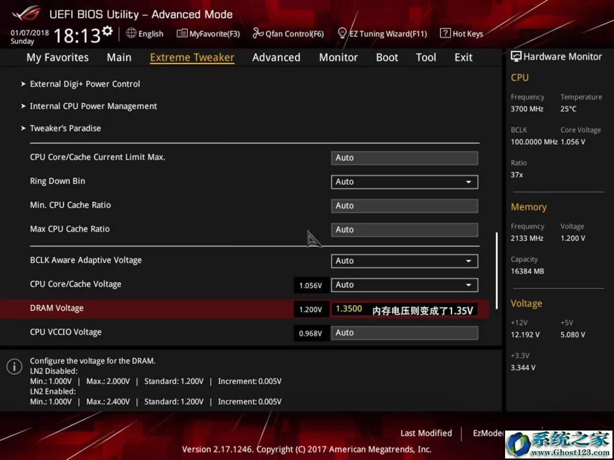Show Hot Keys question mark icon

(x=445, y=33)
